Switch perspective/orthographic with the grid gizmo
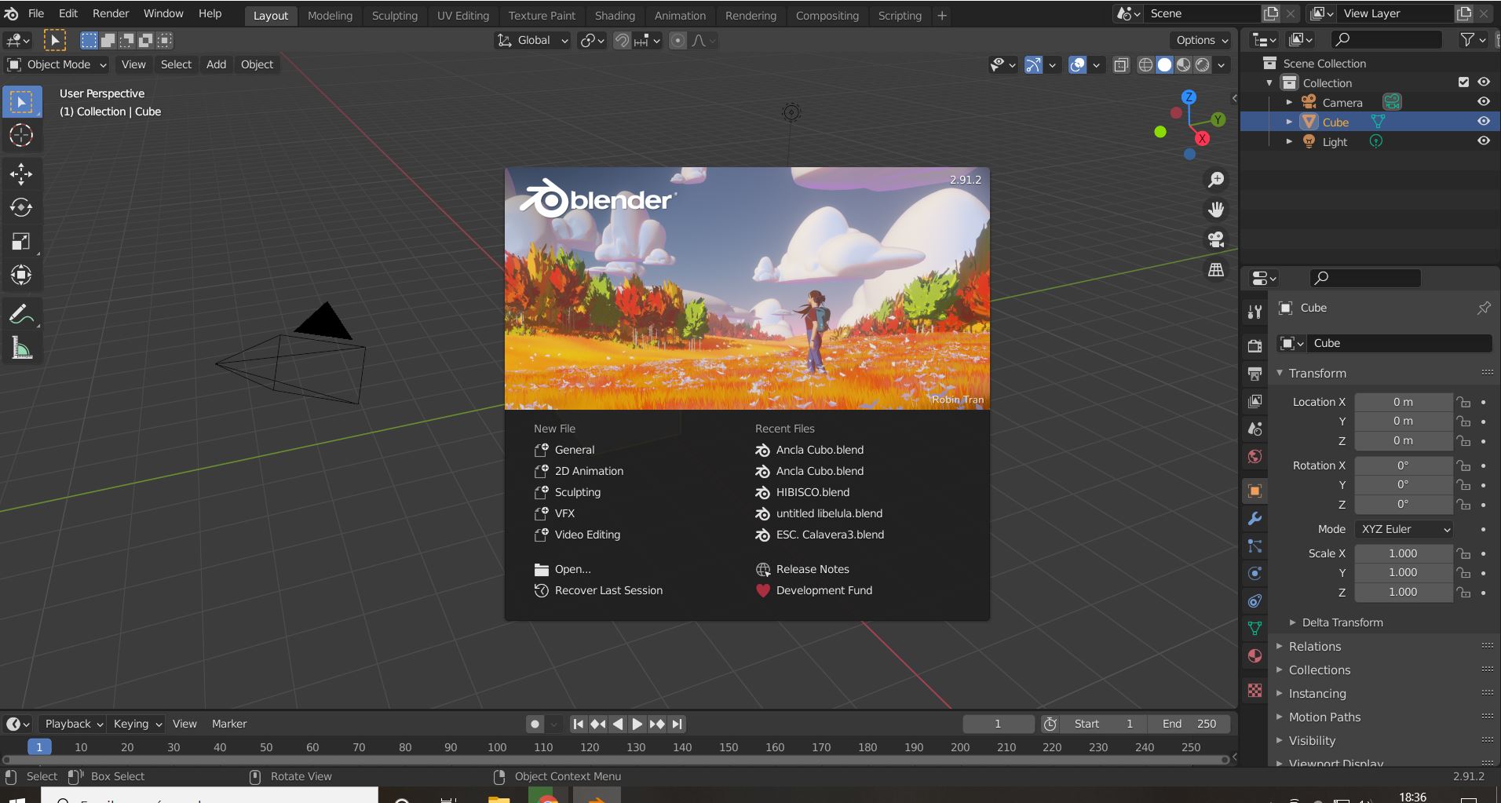This screenshot has height=803, width=1501. point(1216,270)
